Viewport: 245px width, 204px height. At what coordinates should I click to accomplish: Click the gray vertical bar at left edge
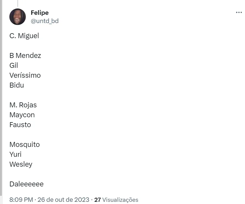(1, 102)
